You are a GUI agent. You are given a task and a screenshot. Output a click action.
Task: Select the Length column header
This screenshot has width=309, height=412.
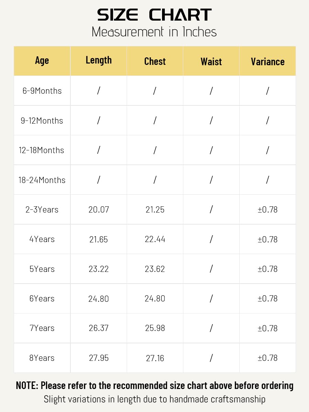coord(99,61)
